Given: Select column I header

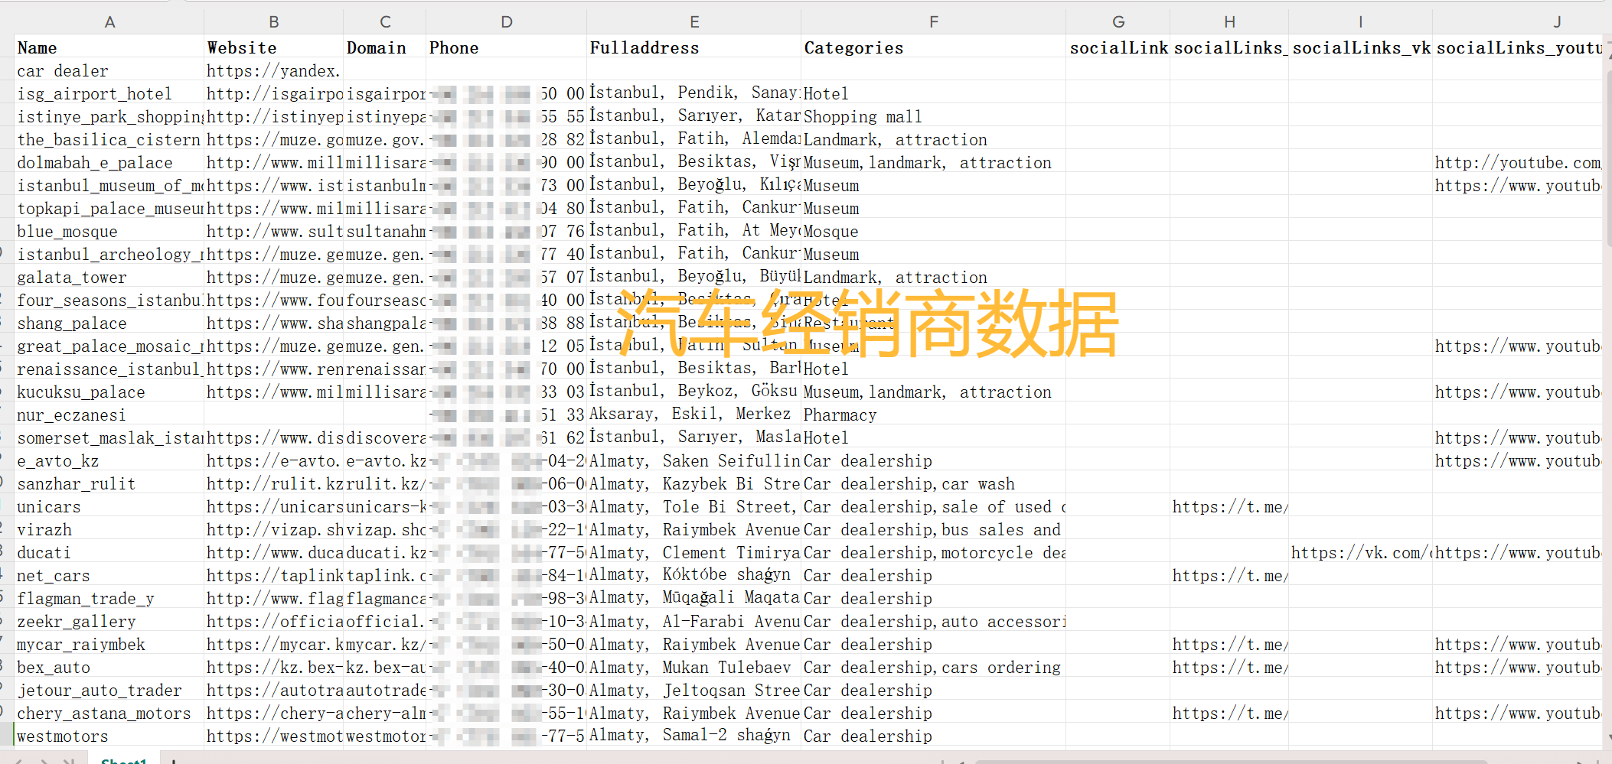Looking at the screenshot, I should click(x=1360, y=22).
